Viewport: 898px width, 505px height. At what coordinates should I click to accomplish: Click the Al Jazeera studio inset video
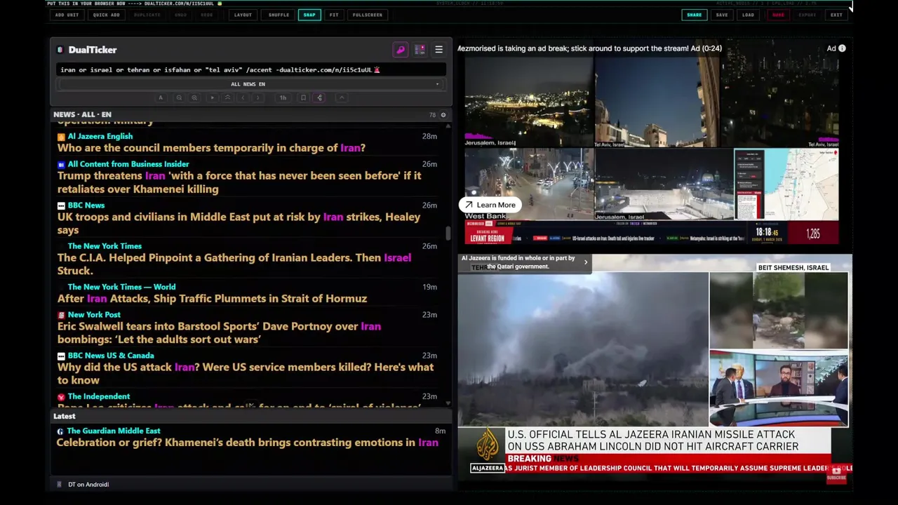click(779, 388)
